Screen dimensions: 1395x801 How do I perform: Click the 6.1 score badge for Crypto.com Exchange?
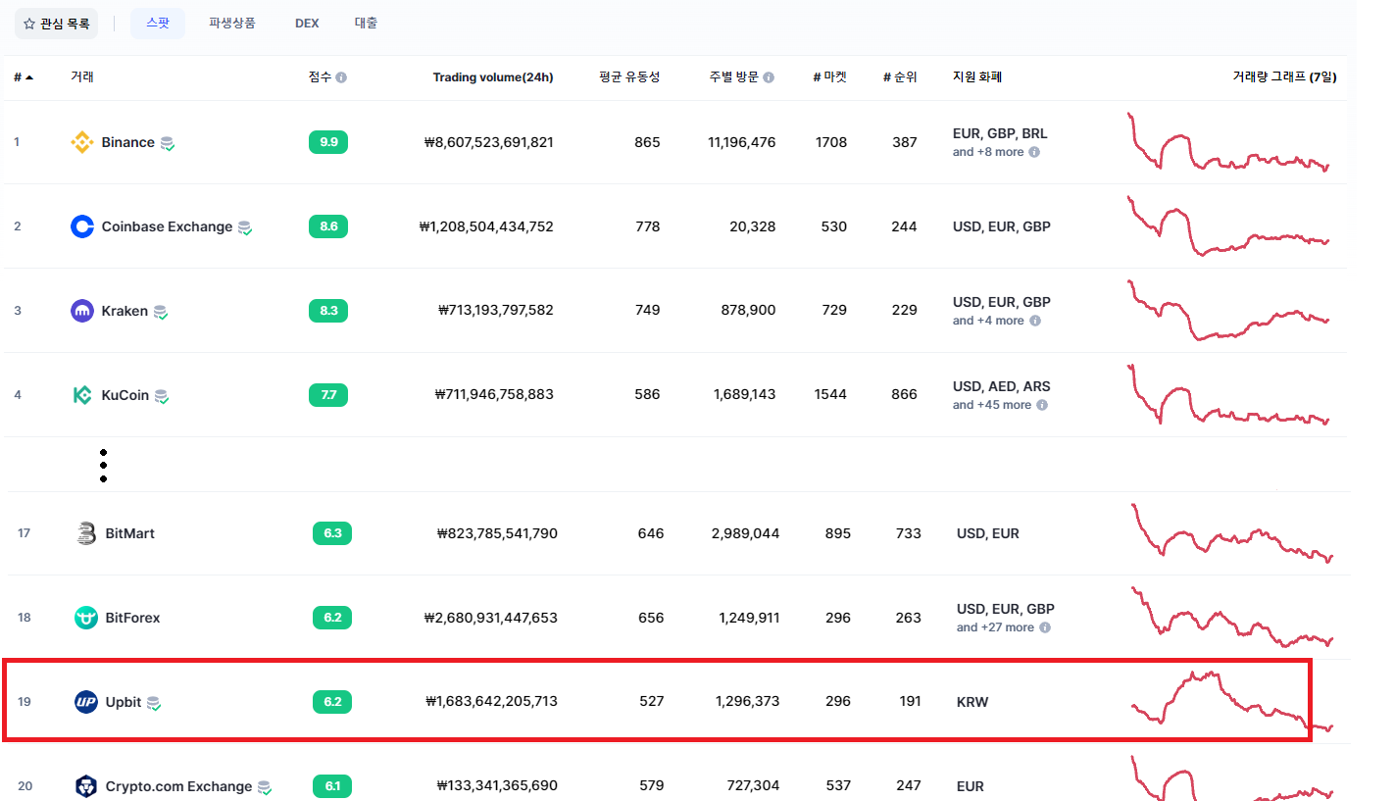point(332,787)
